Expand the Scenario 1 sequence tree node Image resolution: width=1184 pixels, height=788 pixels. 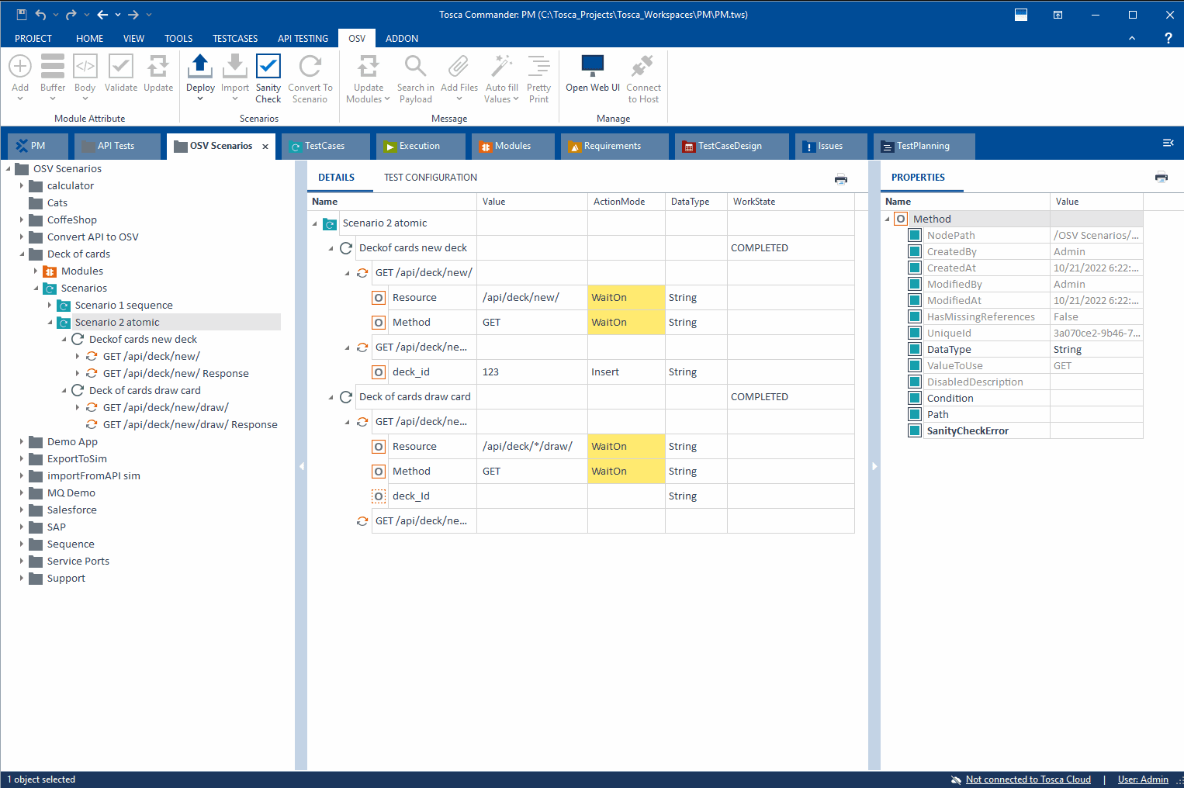pyautogui.click(x=50, y=305)
